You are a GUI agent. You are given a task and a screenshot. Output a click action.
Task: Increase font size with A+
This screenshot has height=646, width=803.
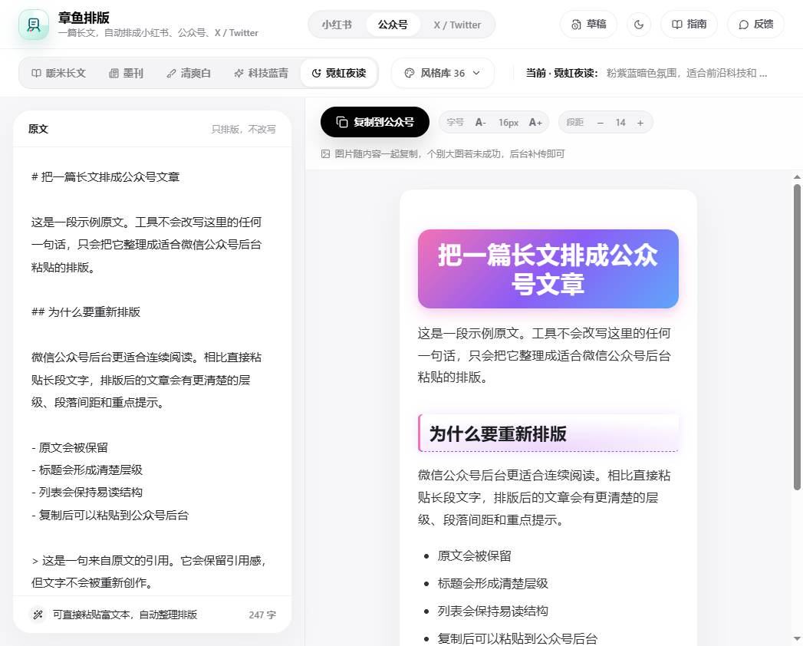[x=535, y=123]
